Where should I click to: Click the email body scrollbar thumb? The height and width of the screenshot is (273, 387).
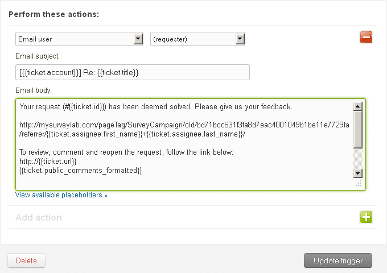pos(358,128)
